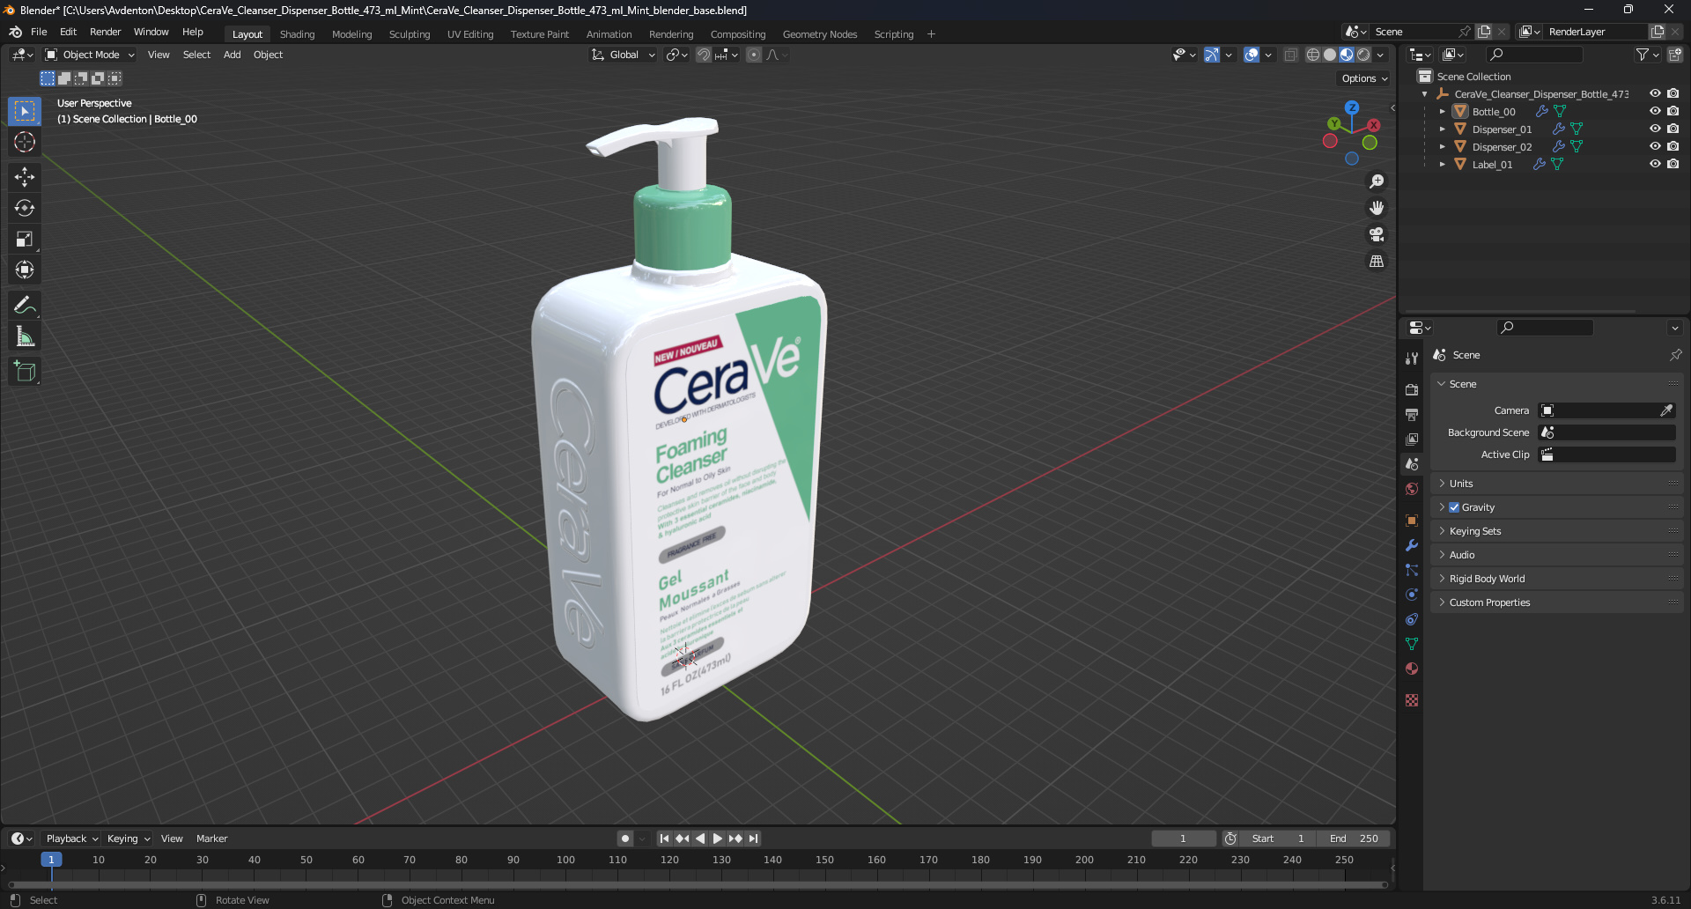Click the outliner search field
Viewport: 1691px width, 909px height.
pos(1533,55)
